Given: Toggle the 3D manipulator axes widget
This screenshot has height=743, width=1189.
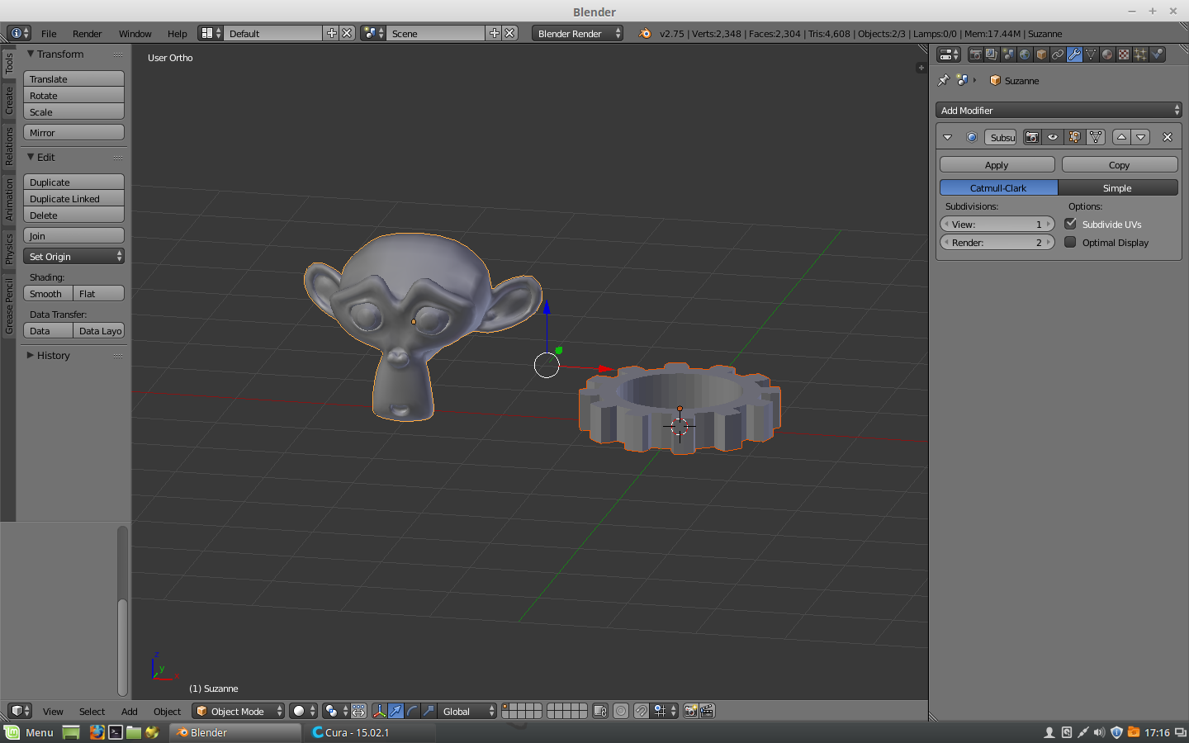Looking at the screenshot, I should coord(379,711).
